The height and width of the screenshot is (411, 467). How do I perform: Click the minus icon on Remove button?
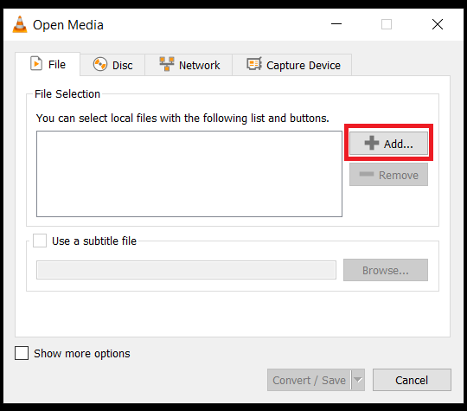(367, 174)
